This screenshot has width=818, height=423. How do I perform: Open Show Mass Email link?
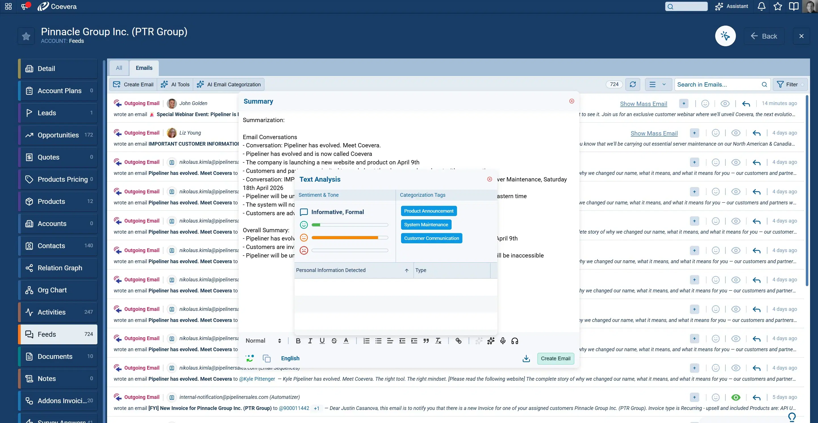click(643, 103)
